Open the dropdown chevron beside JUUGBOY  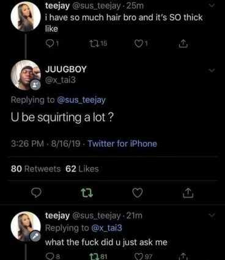point(212,70)
